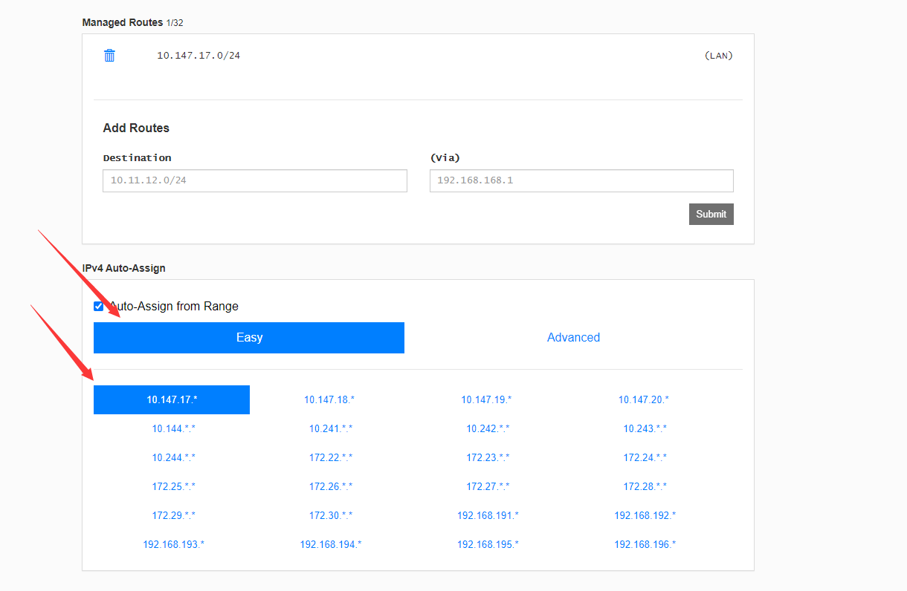The image size is (907, 591).
Task: Select the 10.147.18.* range
Action: point(329,399)
